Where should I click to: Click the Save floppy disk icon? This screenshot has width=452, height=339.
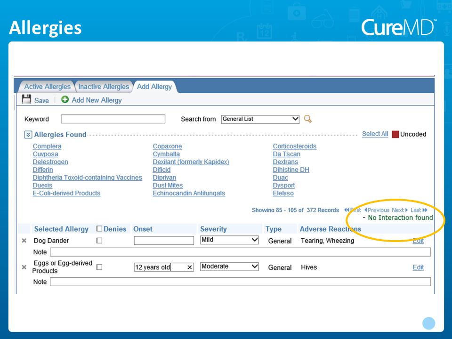(26, 99)
